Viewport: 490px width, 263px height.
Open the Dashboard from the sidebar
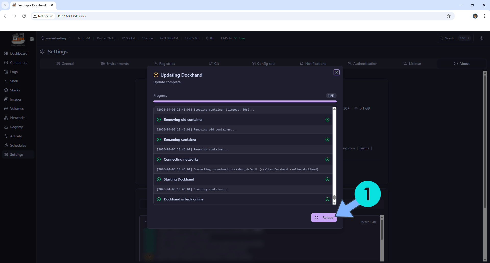tap(19, 53)
